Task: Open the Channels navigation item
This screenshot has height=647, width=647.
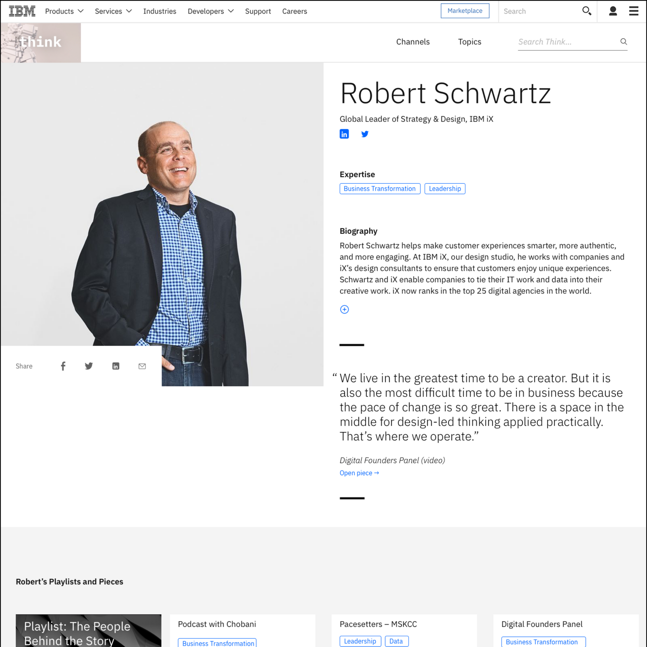Action: click(413, 42)
